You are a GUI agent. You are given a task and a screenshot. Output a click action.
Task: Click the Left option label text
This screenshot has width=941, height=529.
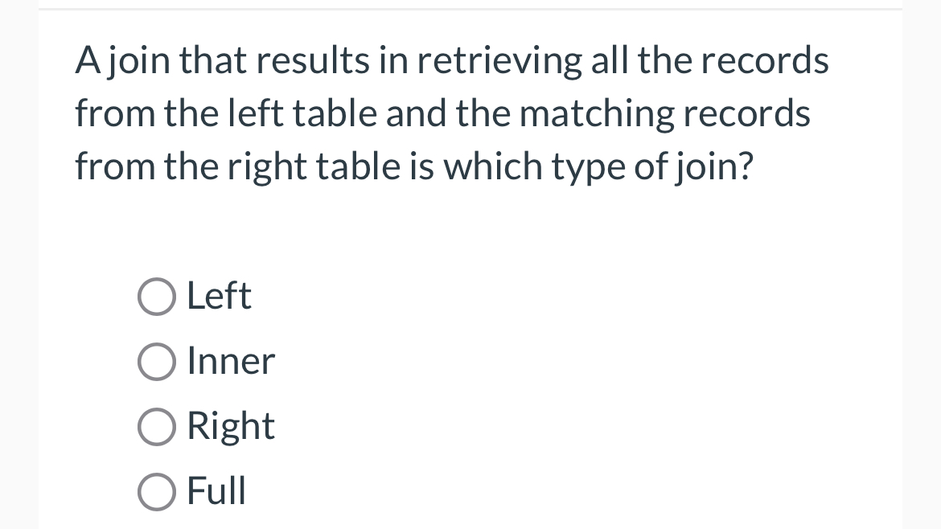[x=218, y=296]
